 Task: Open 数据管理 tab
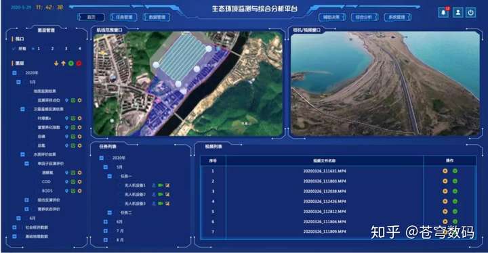pyautogui.click(x=157, y=17)
